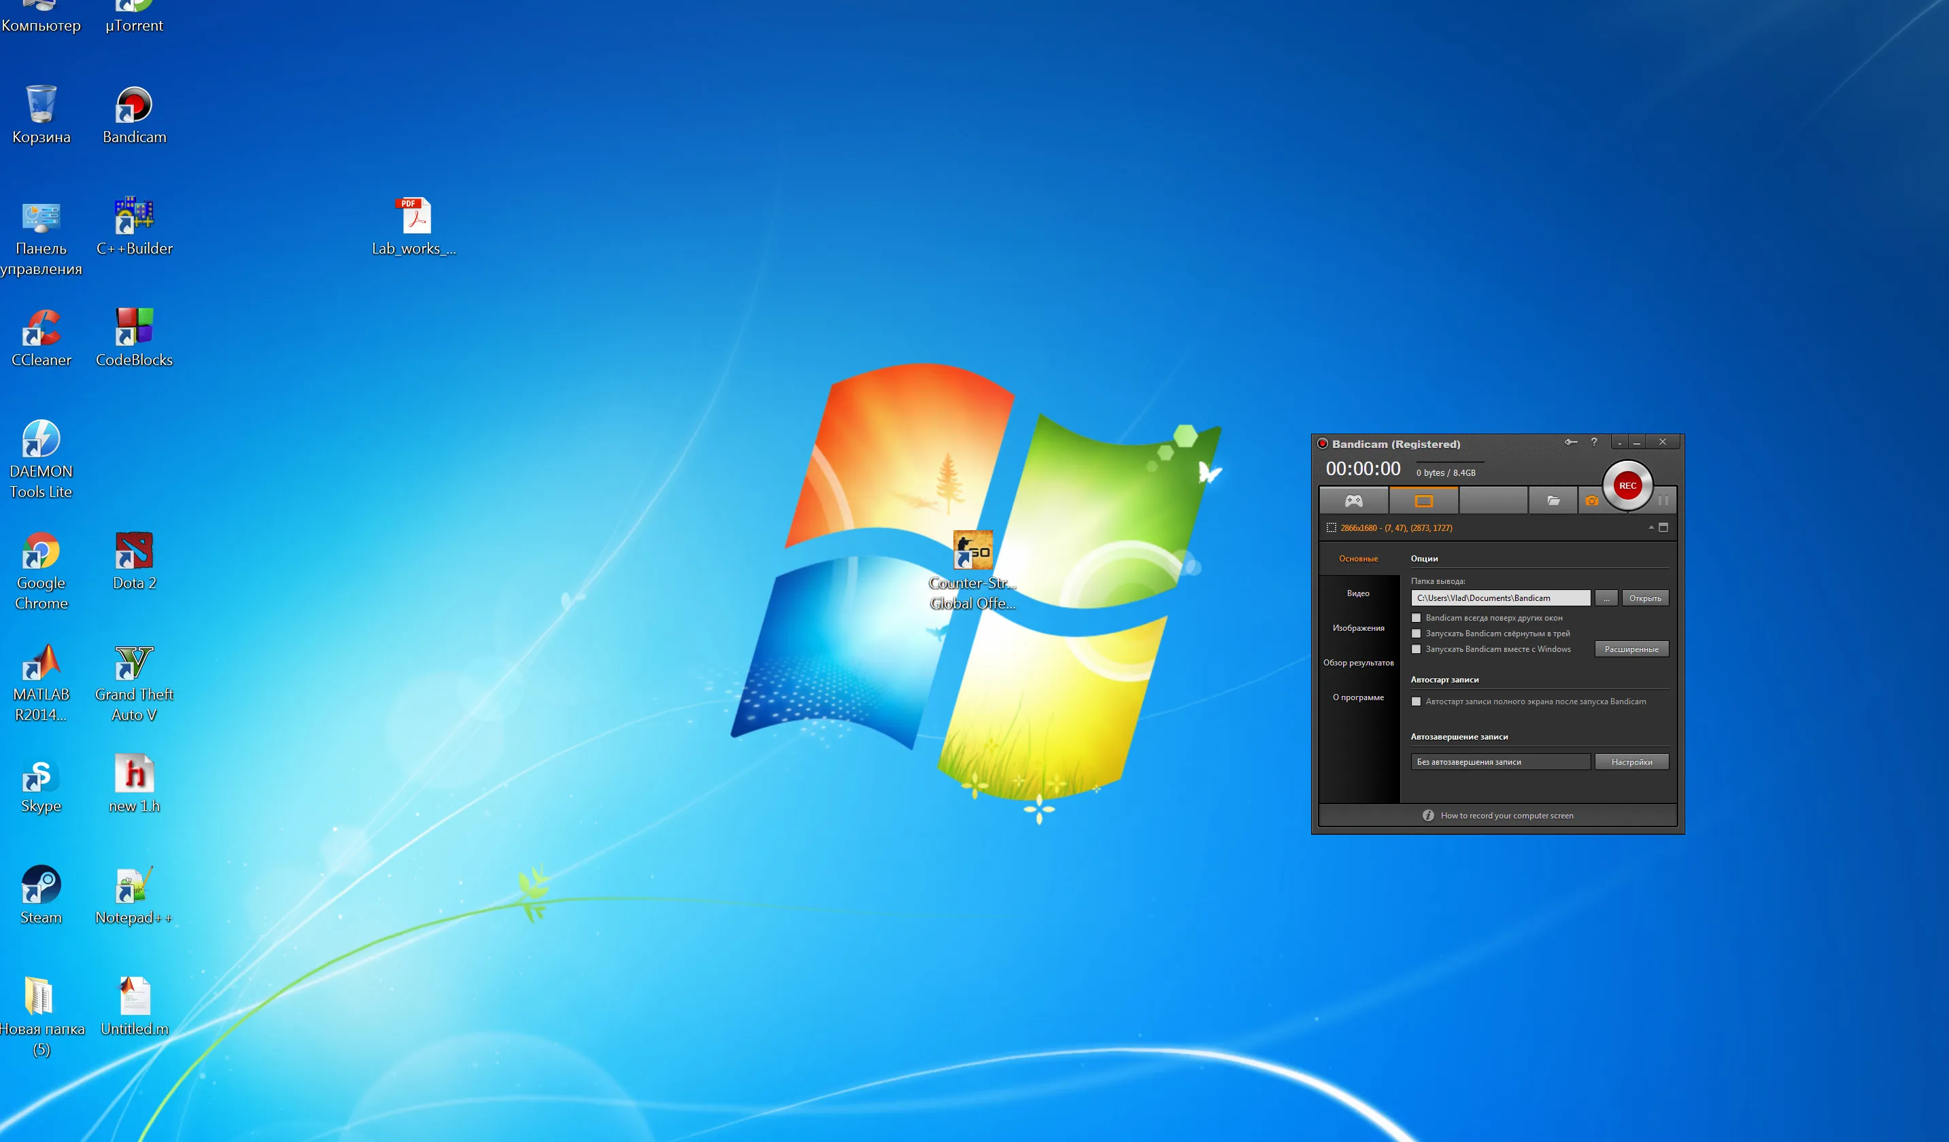Select the µTorrent desktop icon
The image size is (1949, 1142).
click(x=134, y=17)
